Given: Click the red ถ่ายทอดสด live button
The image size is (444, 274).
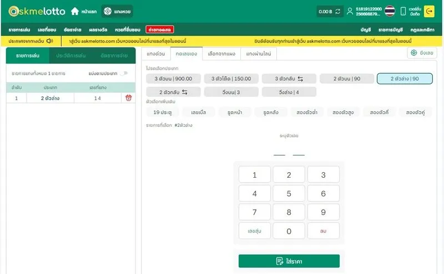Looking at the screenshot, I should coord(160,29).
